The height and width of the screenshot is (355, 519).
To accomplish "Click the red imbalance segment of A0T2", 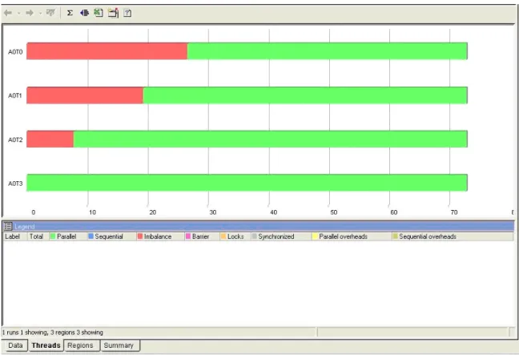I will tap(50, 139).
